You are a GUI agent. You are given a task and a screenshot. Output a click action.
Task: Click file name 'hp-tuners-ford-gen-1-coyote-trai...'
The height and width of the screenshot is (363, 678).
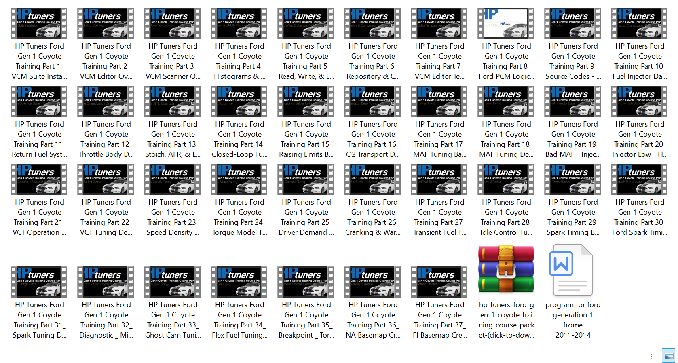pyautogui.click(x=507, y=320)
